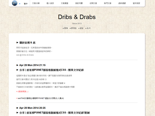Click the line ending with OK的唷 :D

pyautogui.click(x=32, y=79)
